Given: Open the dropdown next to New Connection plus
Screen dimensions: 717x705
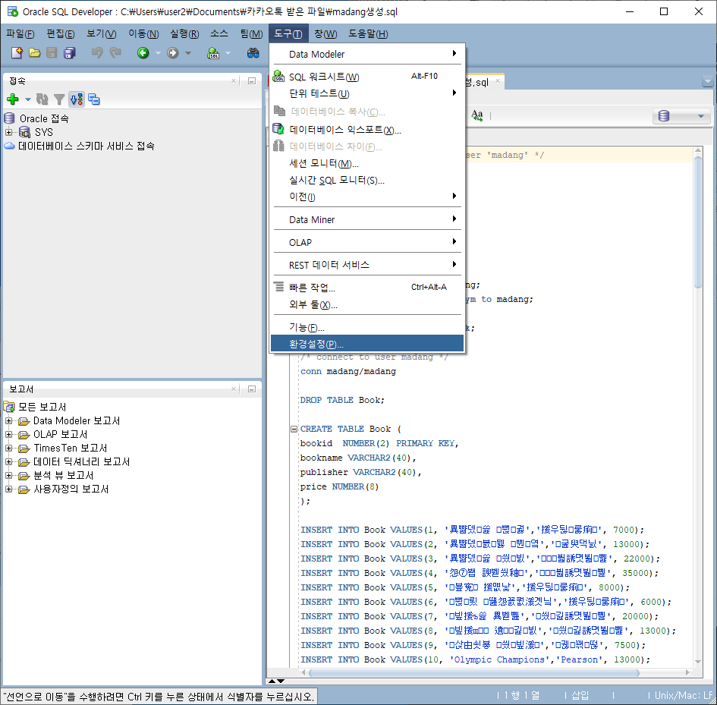Looking at the screenshot, I should 28,99.
